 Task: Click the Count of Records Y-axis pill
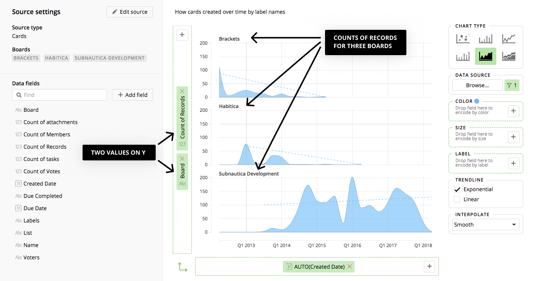pyautogui.click(x=182, y=119)
